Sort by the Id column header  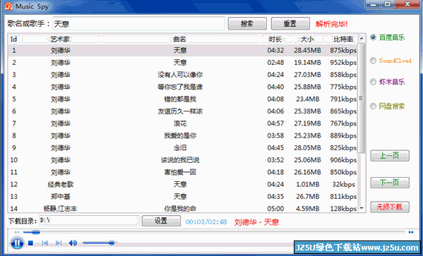click(x=14, y=39)
